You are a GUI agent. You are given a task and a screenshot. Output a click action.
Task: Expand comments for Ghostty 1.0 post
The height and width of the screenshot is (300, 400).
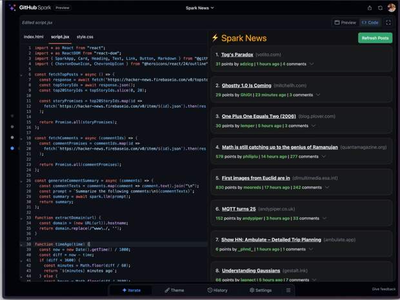(318, 95)
